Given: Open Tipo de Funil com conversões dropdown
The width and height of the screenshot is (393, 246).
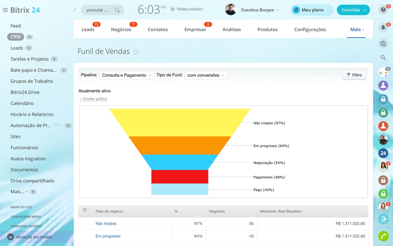Looking at the screenshot, I should click(206, 75).
